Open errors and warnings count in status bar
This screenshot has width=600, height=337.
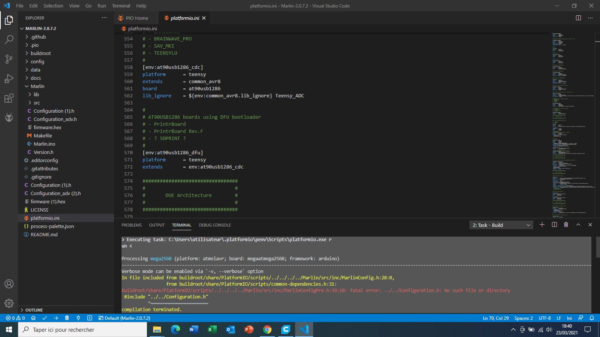[x=15, y=318]
